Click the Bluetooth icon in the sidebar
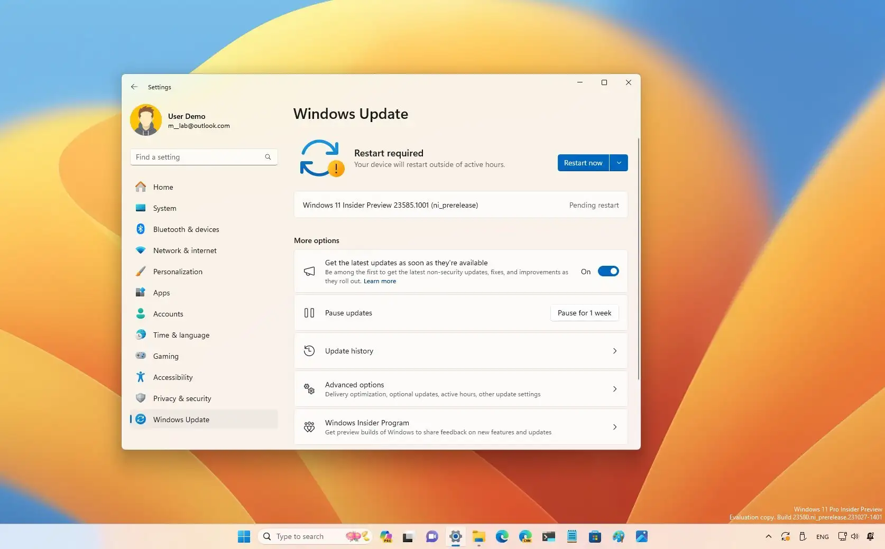Screen dimensions: 885x549 click(141, 229)
